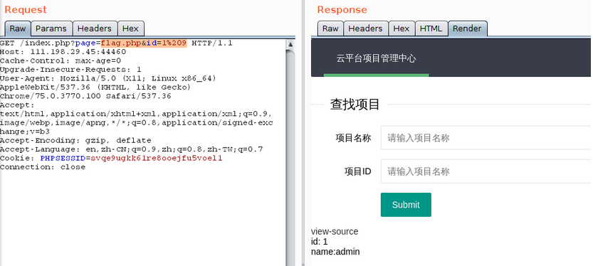The height and width of the screenshot is (266, 593).
Task: Click the Cache-Control: max-age=0 line
Action: tap(61, 61)
